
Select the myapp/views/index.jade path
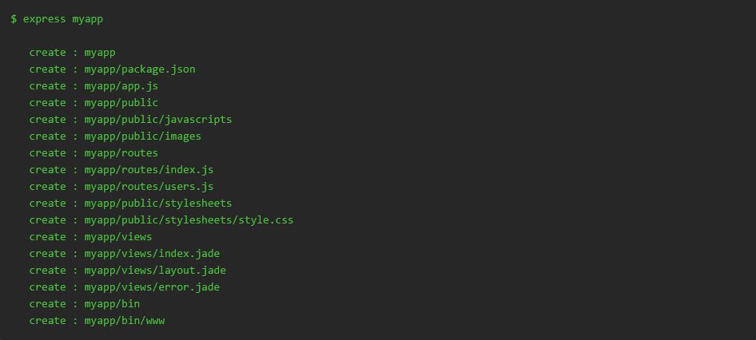[152, 254]
